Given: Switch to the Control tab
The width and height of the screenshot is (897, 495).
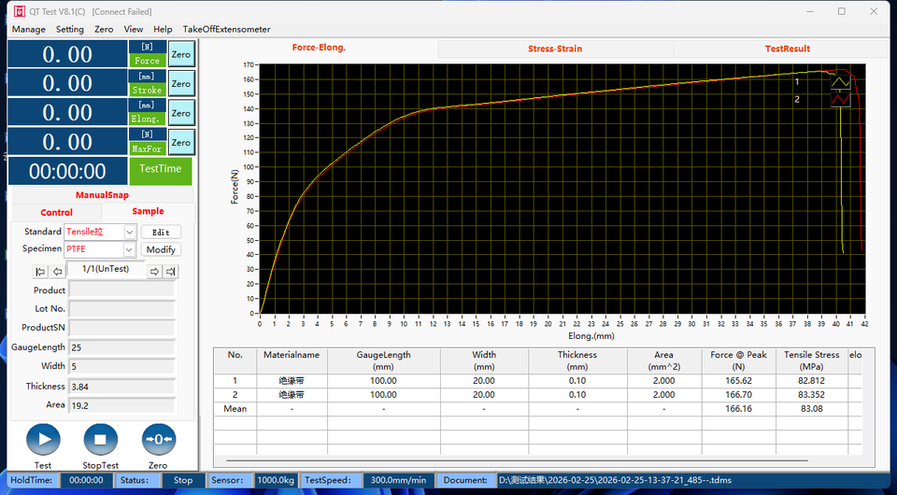Looking at the screenshot, I should click(x=56, y=212).
